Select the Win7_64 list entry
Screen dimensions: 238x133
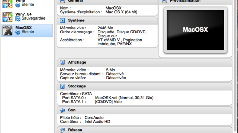pyautogui.click(x=27, y=17)
